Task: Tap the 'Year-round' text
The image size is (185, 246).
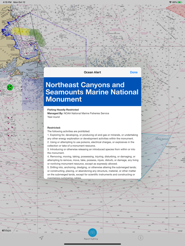Action: coord(54,117)
